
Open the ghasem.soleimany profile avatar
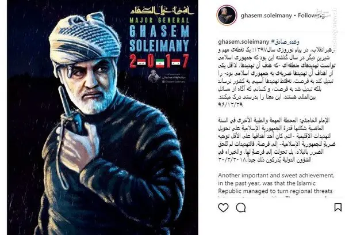[x=227, y=16]
